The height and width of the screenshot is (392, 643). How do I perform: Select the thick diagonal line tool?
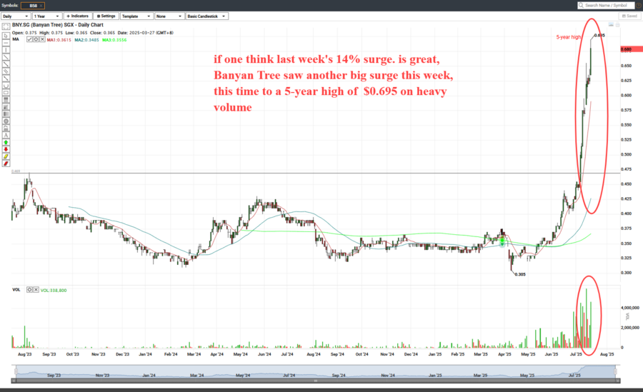pyautogui.click(x=6, y=64)
